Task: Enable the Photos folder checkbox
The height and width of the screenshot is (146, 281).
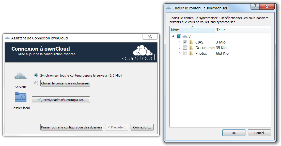Action: point(185,53)
